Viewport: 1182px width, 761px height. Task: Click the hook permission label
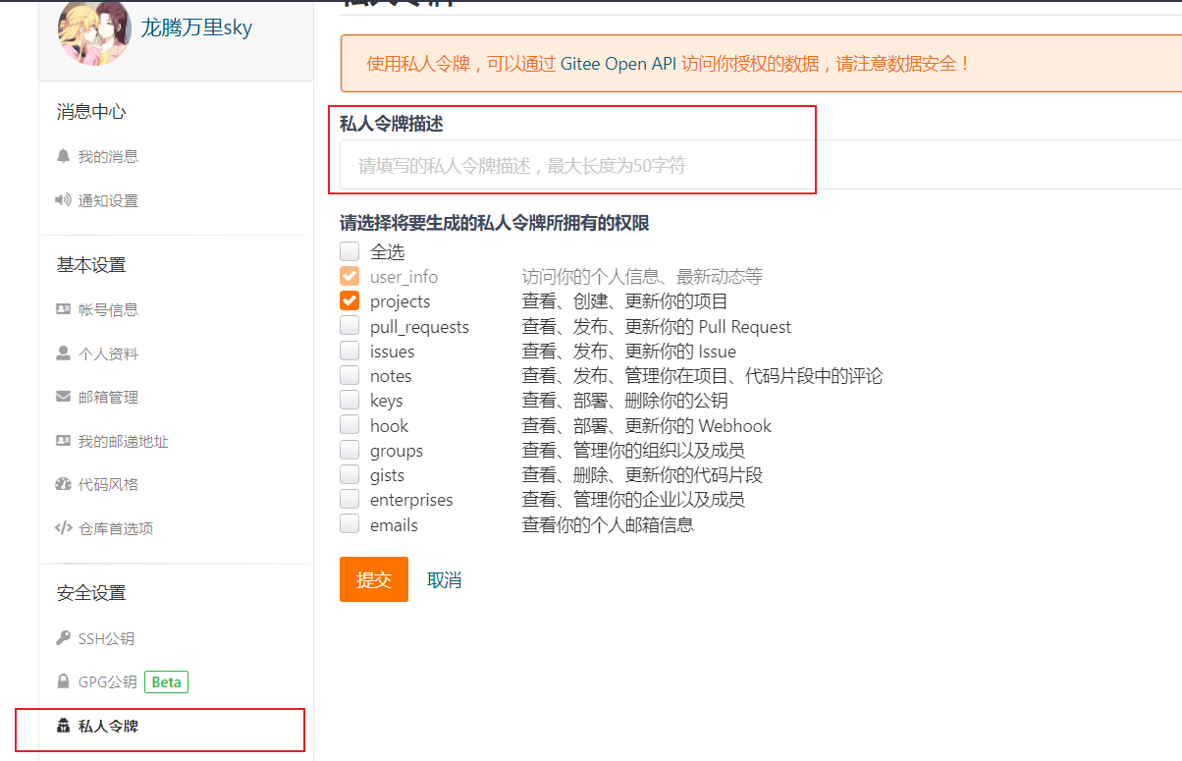click(x=389, y=425)
